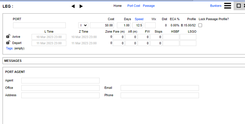
Task: Click the maximize window square icon
Action: pyautogui.click(x=238, y=6)
